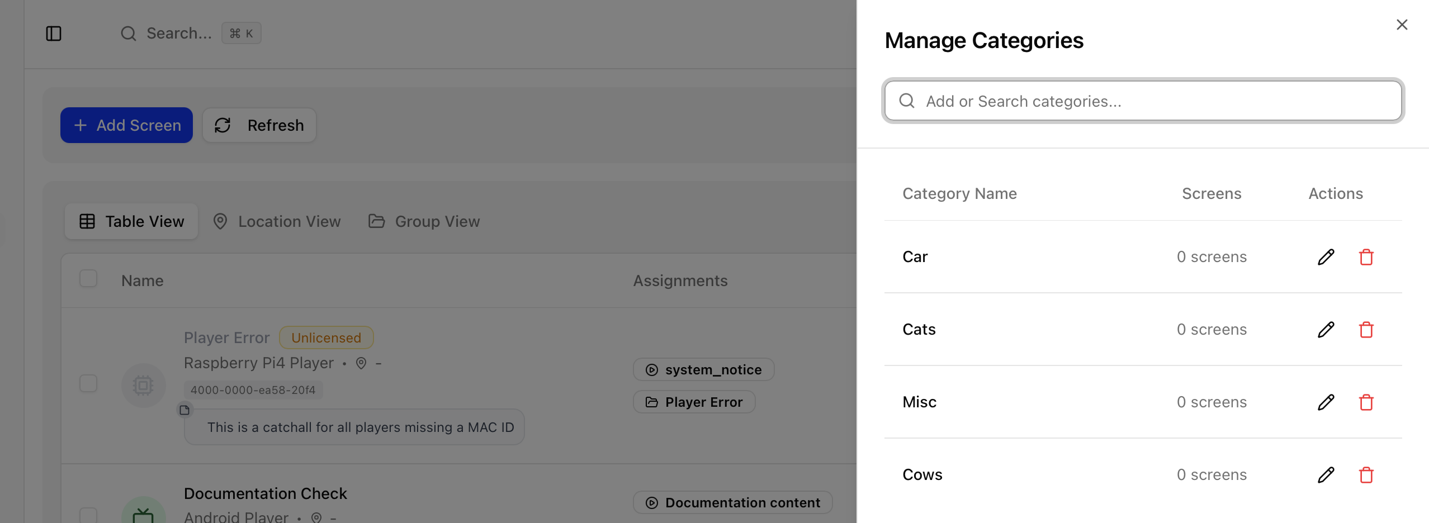Edit the Car category with pencil icon
The height and width of the screenshot is (523, 1429).
tap(1326, 257)
